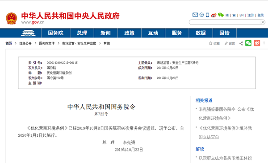Open article 李克强签署国务院令 公布
This screenshot has width=268, height=163.
(x=226, y=114)
